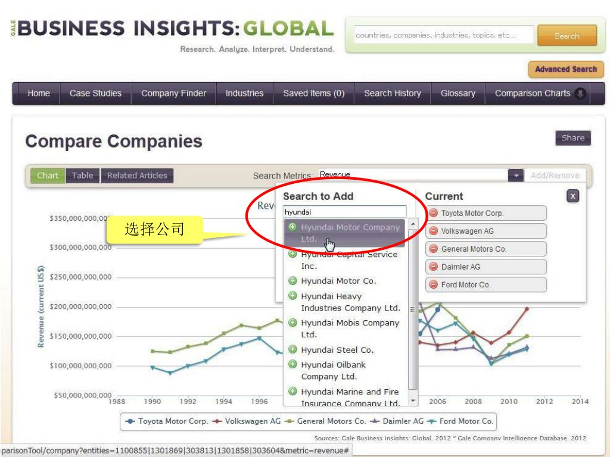The width and height of the screenshot is (610, 457).
Task: Add Hyundai Motor Company Ltd. plus icon
Action: pos(292,227)
